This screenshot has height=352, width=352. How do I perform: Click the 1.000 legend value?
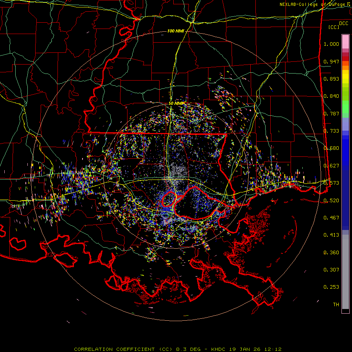[x=331, y=44]
